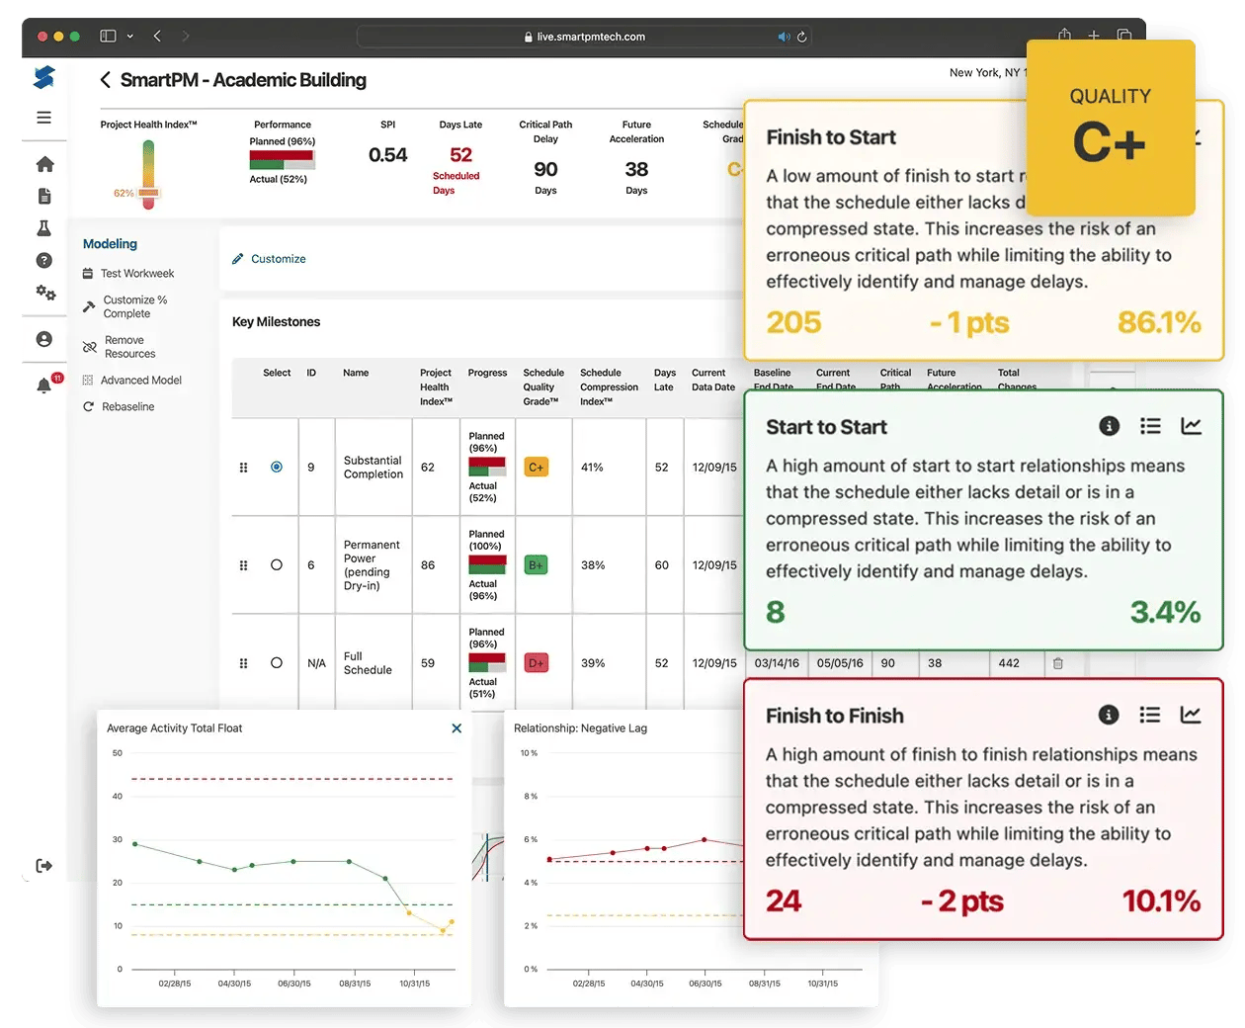Screen dimensions: 1245x1028
Task: Select the Full Schedule radio button
Action: [277, 662]
